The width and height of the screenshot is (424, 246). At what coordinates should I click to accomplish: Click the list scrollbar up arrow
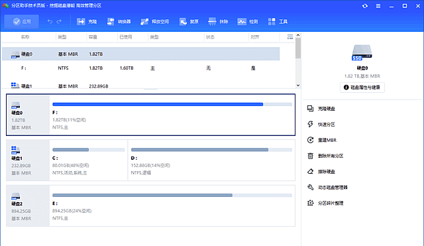coord(298,35)
